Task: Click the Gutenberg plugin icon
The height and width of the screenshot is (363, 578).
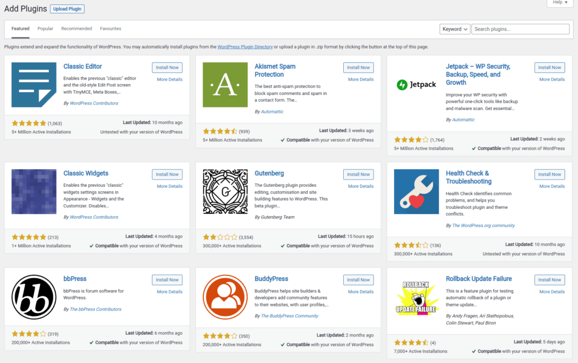Action: 225,191
